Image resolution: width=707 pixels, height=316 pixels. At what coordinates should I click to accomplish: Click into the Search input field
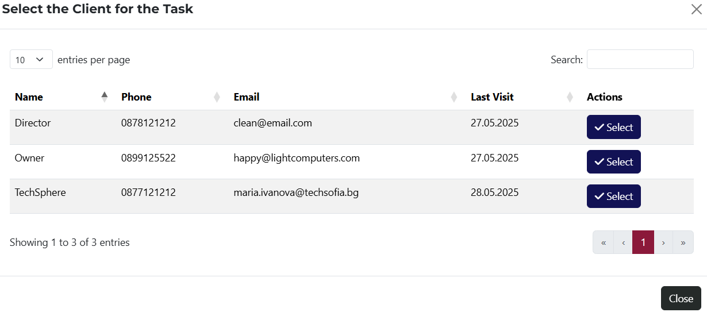click(640, 60)
